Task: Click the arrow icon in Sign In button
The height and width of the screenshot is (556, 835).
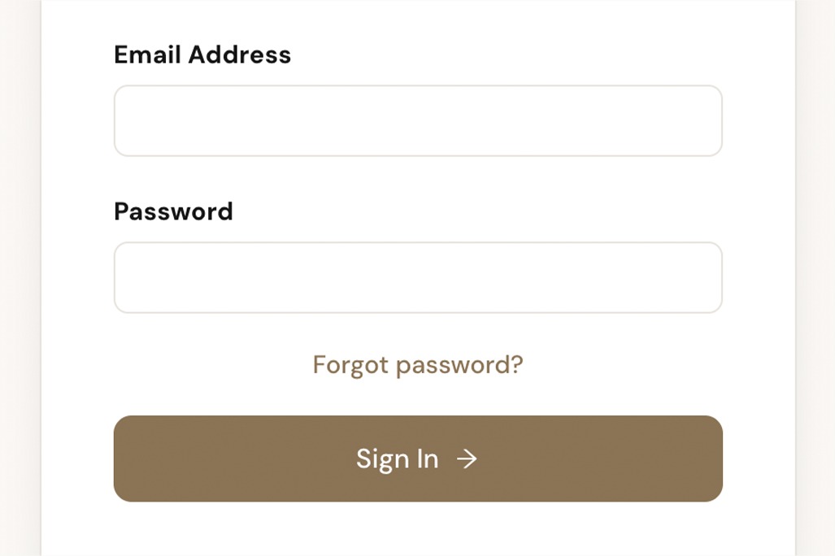Action: [x=467, y=459]
